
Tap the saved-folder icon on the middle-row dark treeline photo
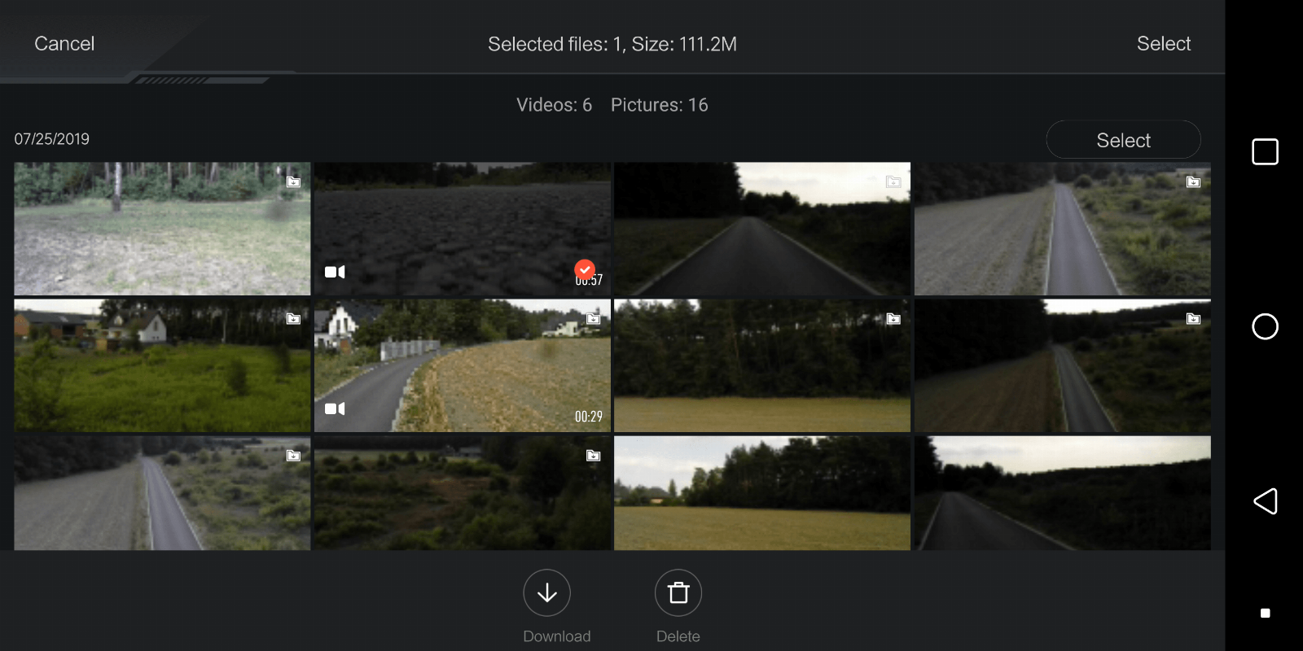(x=893, y=319)
